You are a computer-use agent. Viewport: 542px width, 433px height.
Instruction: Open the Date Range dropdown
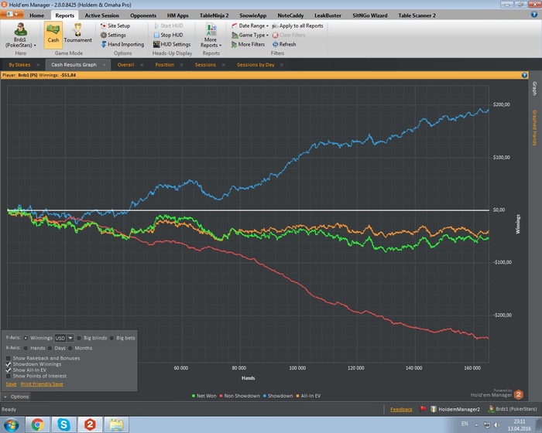click(250, 26)
